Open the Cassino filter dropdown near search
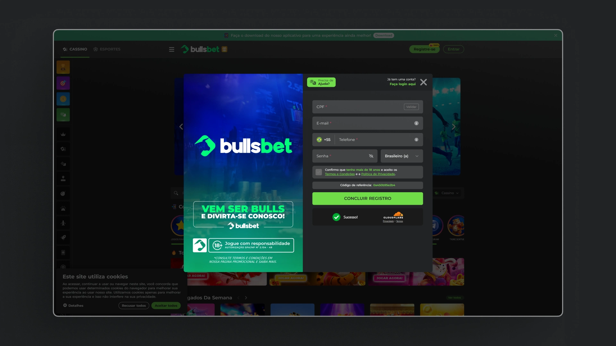 (447, 193)
